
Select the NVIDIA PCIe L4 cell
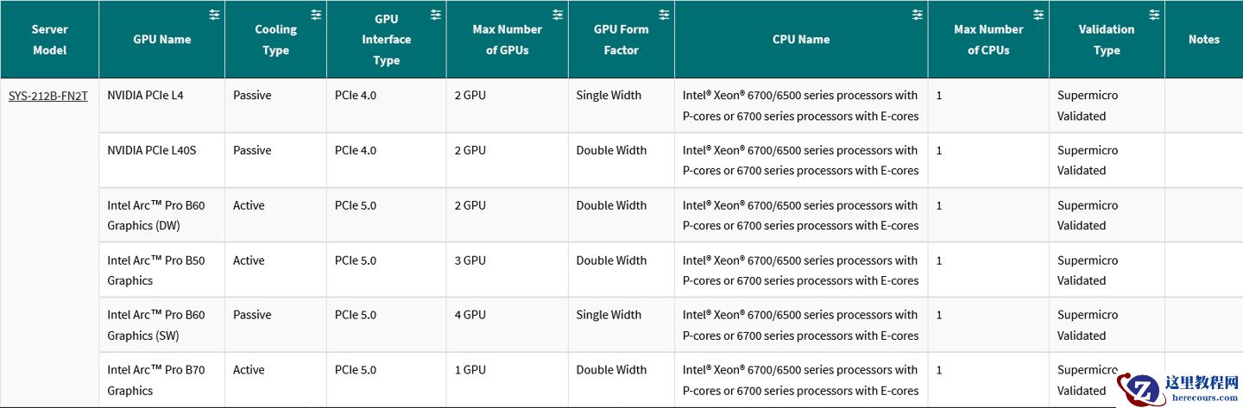tap(145, 96)
